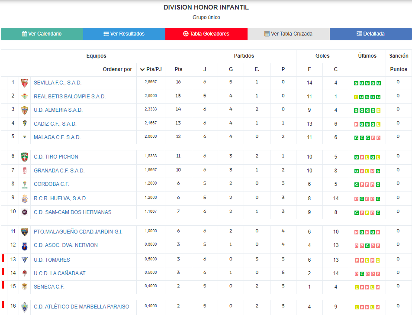Viewport: 412px width, 315px height.
Task: Click Real Betis' yellow E result badge
Action: [356, 97]
